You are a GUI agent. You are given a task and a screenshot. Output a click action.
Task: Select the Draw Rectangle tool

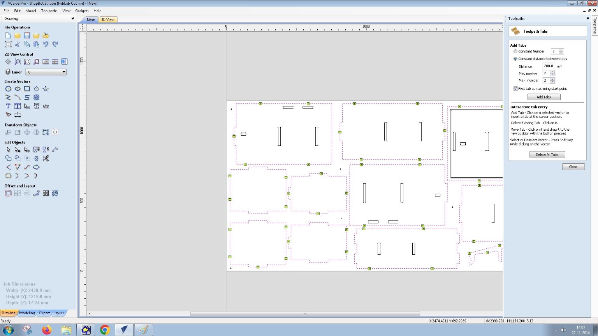(27, 89)
